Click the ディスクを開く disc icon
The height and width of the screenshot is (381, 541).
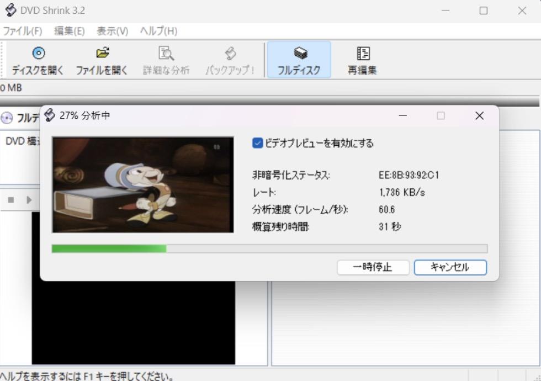[x=39, y=53]
